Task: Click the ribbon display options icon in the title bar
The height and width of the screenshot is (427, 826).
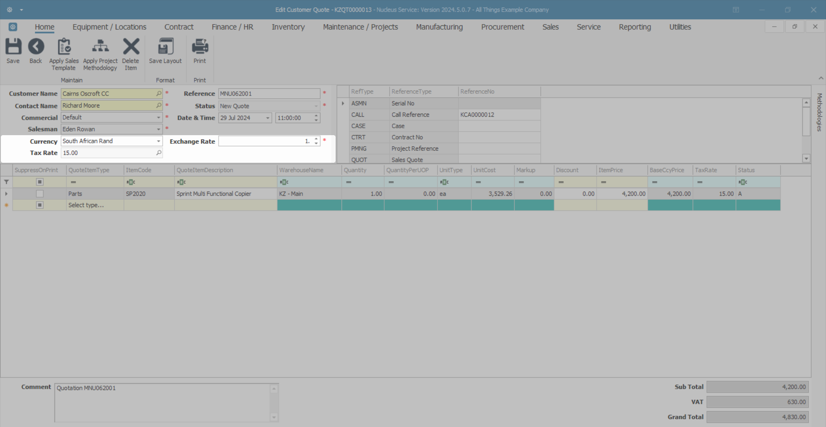Action: click(736, 9)
